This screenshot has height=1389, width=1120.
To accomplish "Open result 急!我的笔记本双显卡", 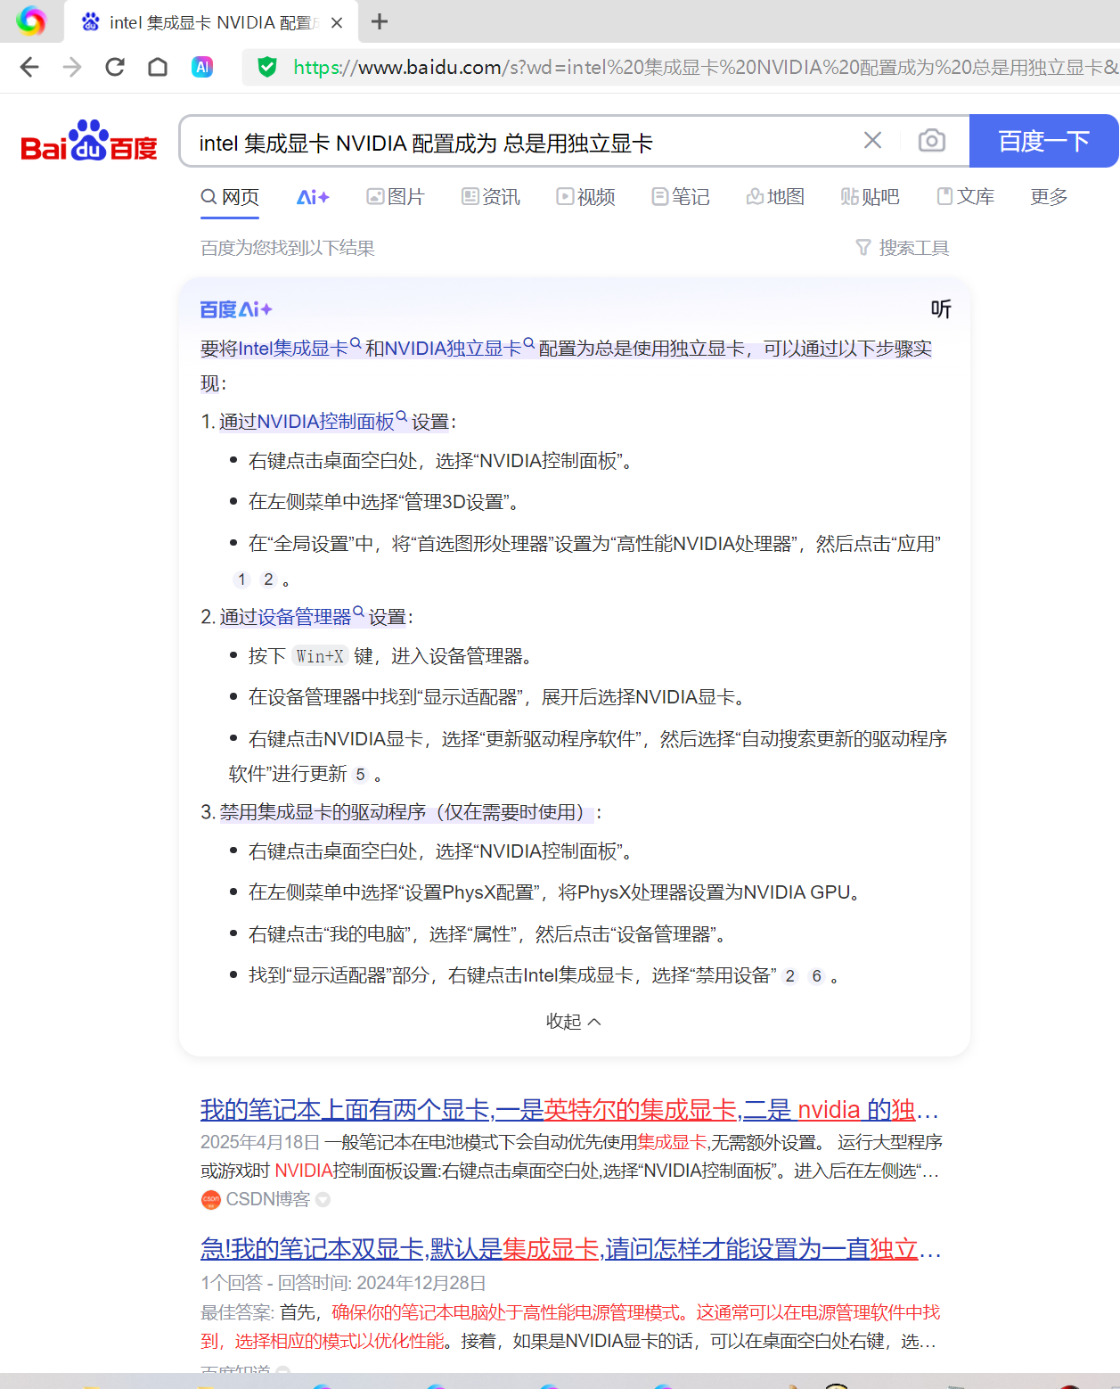I will pos(570,1249).
